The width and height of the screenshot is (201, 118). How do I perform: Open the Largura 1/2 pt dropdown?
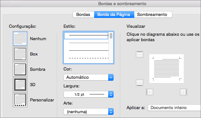[x=88, y=94]
